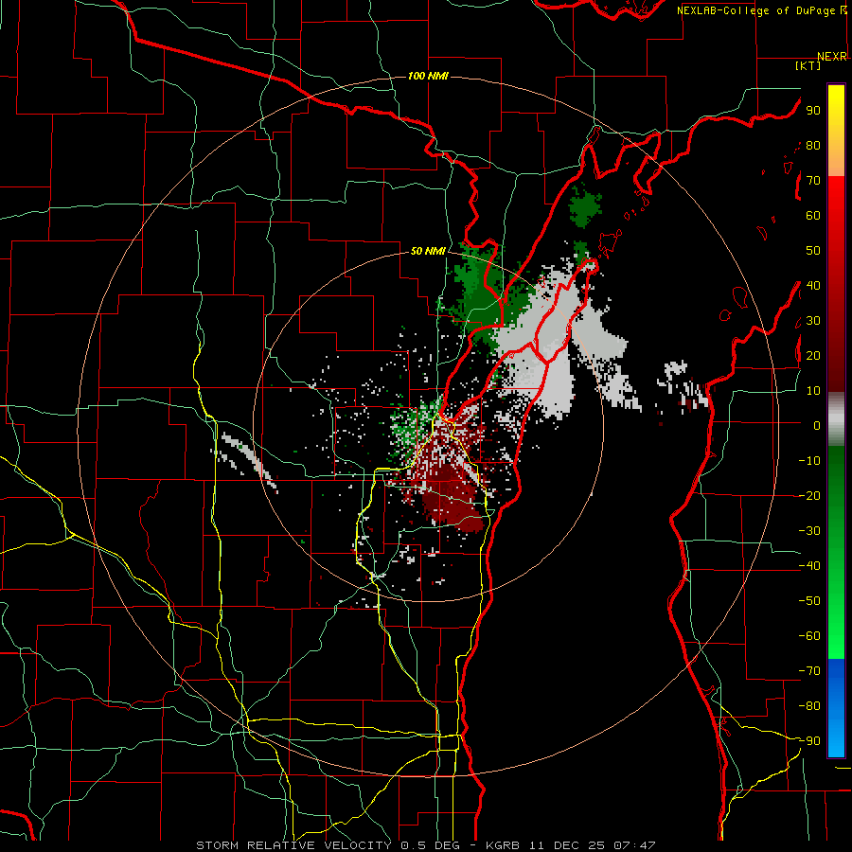Click the "-10" knots scale label

(809, 461)
